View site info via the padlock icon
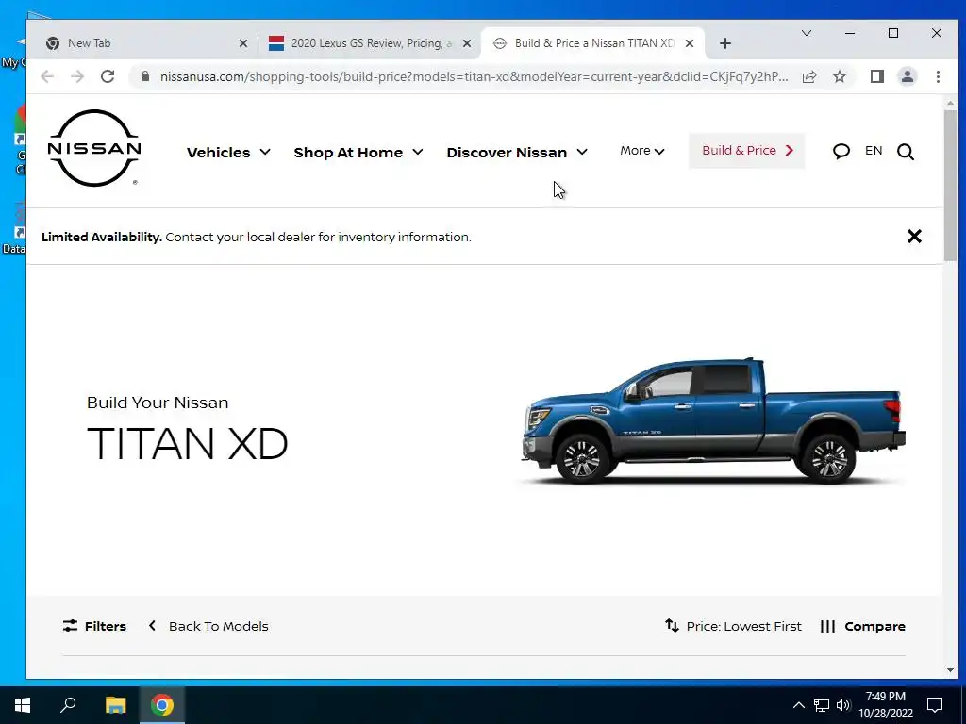 tap(145, 76)
